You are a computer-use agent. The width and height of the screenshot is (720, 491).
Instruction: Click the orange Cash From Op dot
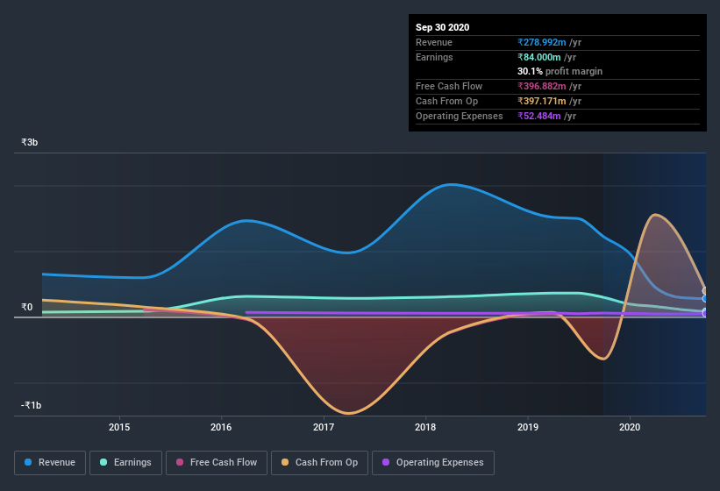pos(285,462)
